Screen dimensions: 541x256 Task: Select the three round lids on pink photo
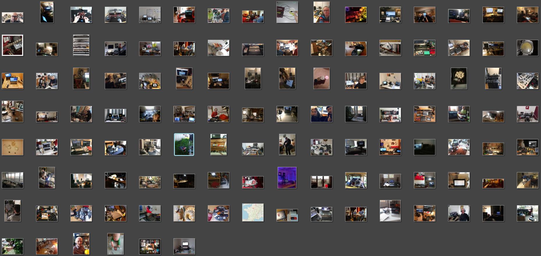(321, 78)
